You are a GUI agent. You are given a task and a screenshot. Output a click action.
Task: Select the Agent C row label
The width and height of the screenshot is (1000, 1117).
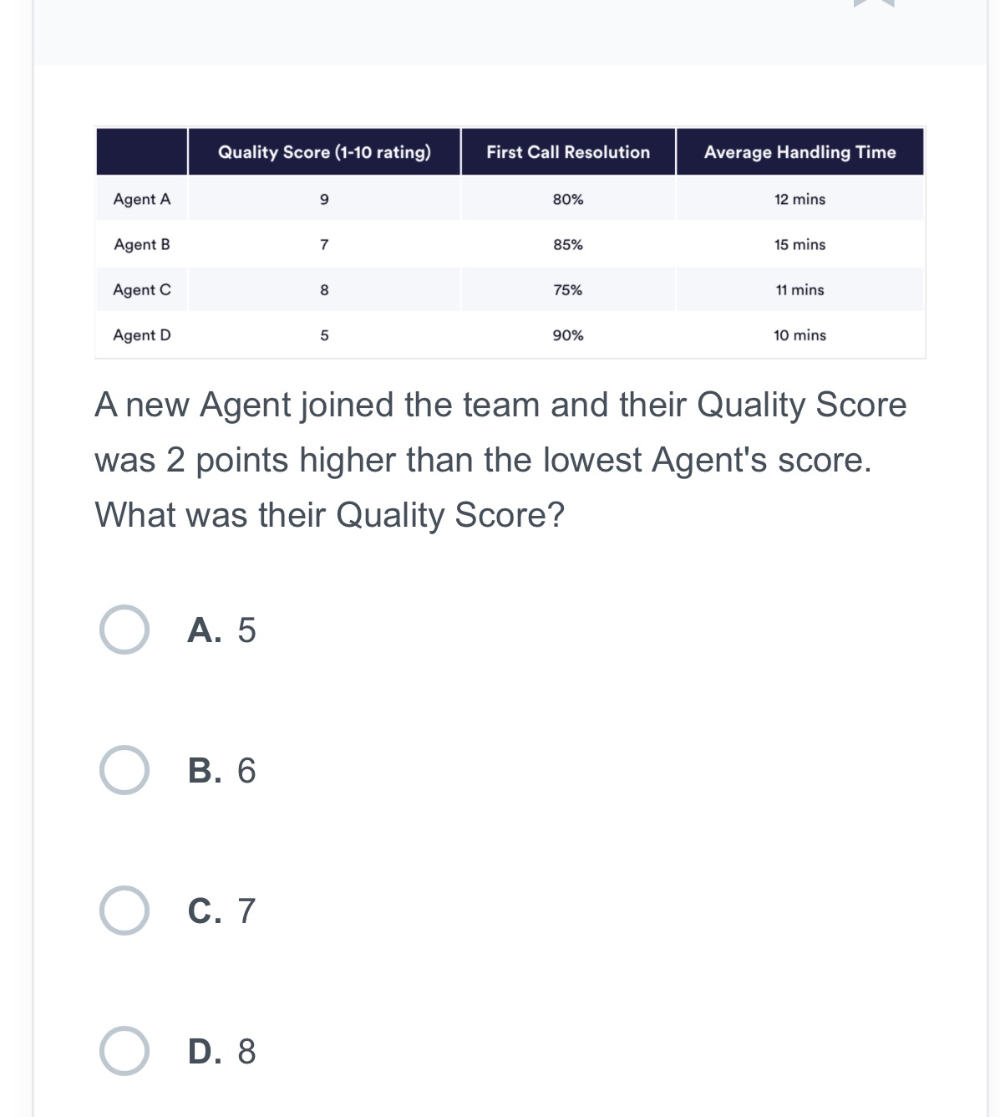140,289
